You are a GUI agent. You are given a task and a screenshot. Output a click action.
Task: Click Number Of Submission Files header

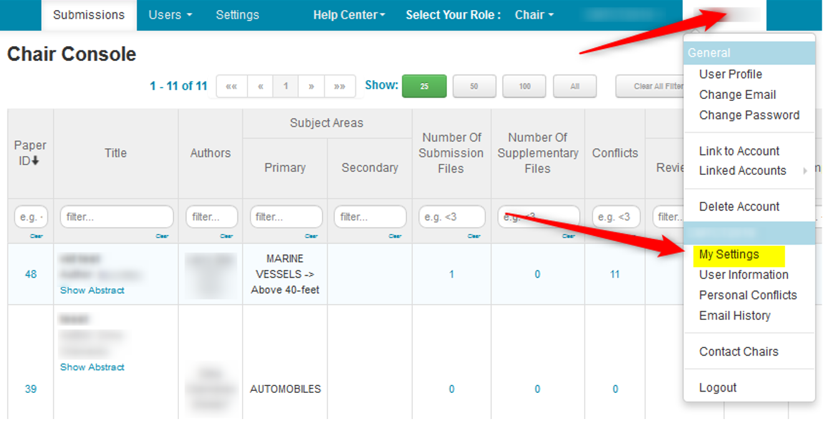(x=451, y=153)
